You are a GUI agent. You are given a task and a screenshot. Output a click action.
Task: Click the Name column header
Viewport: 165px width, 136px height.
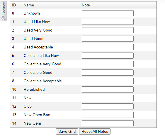pos(29,5)
